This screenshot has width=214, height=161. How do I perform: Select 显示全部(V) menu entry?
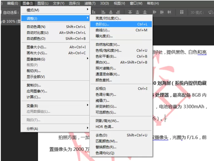[x=55, y=77]
